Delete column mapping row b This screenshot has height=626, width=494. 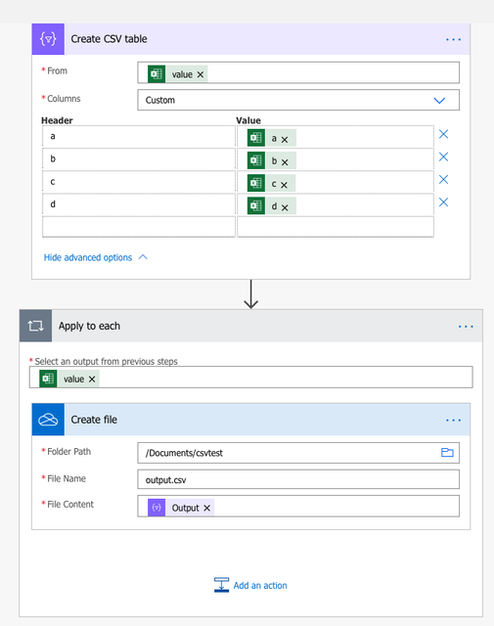(444, 156)
